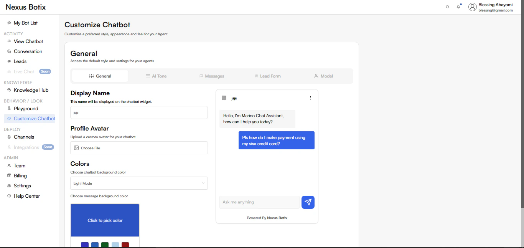Click the Nexus Botix logo in the header
The height and width of the screenshot is (248, 524).
26,7
